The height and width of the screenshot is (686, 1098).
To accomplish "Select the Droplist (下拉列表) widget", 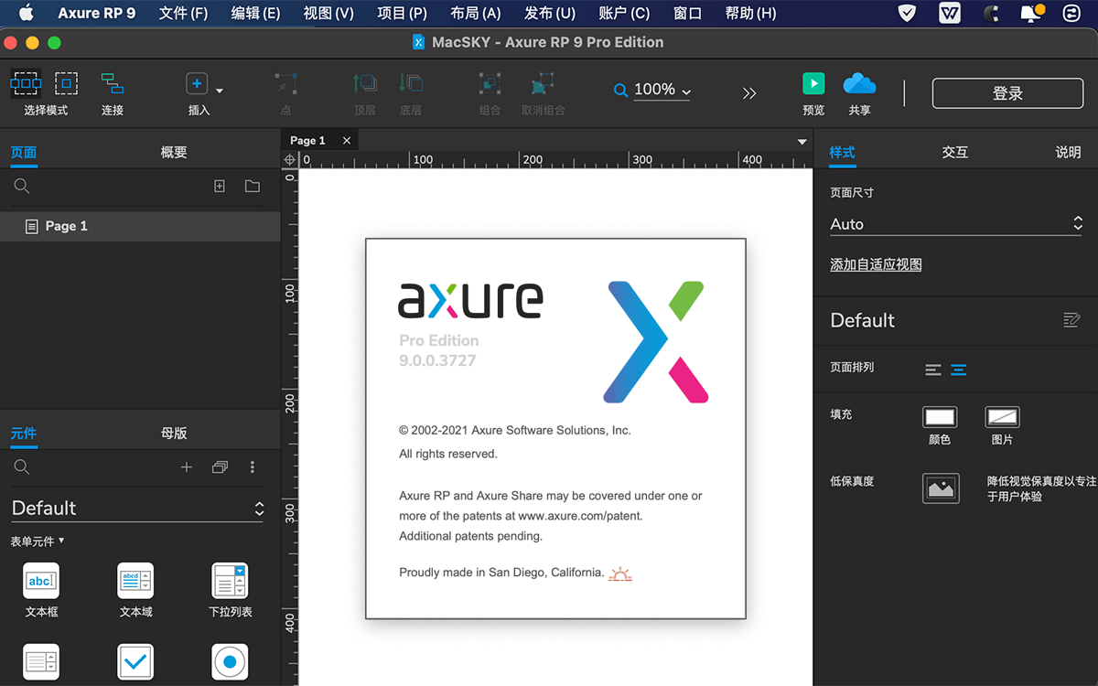I will point(230,581).
